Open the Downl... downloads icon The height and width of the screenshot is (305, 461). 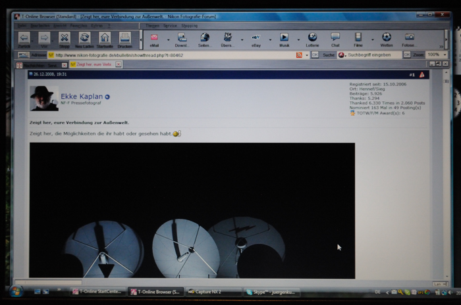pos(182,37)
